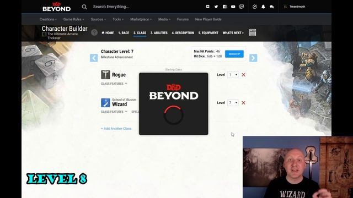Open the New Player Guide
The width and height of the screenshot is (353, 198).
point(208,19)
